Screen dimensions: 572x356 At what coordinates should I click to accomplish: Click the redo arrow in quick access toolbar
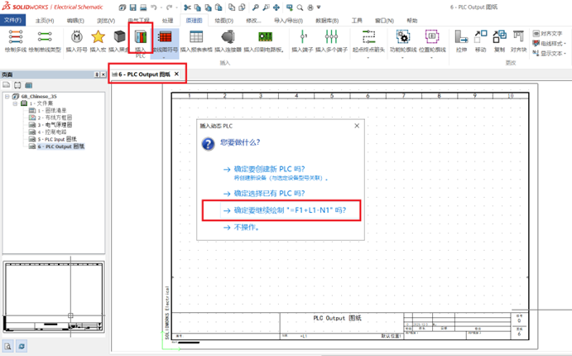coord(169,7)
